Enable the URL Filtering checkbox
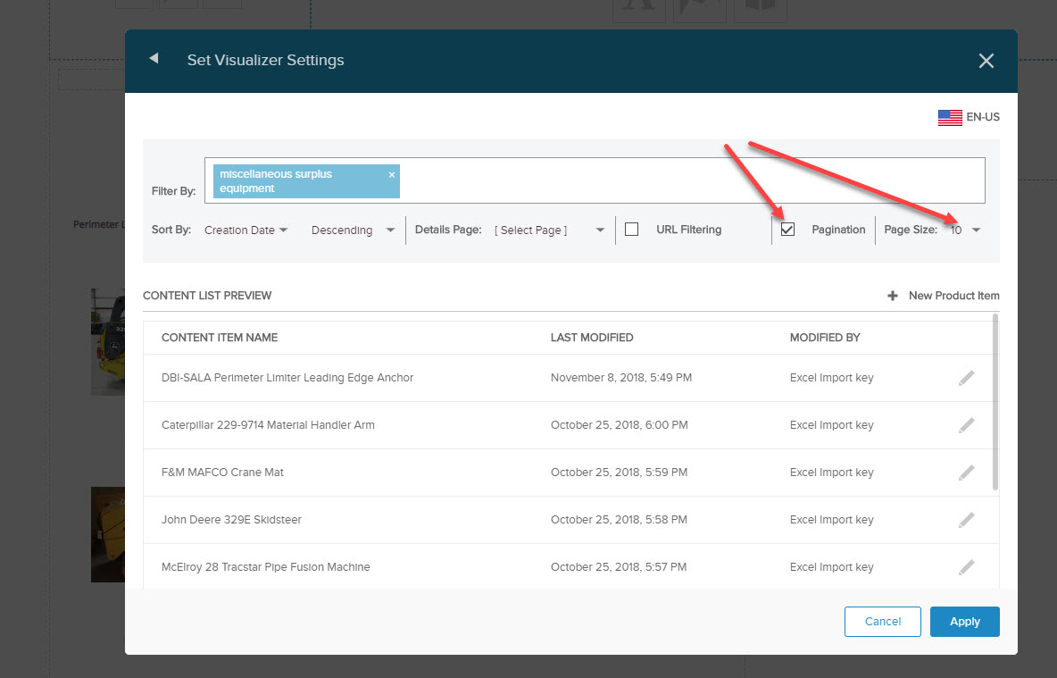Screen dimensions: 1057x678 click(631, 230)
